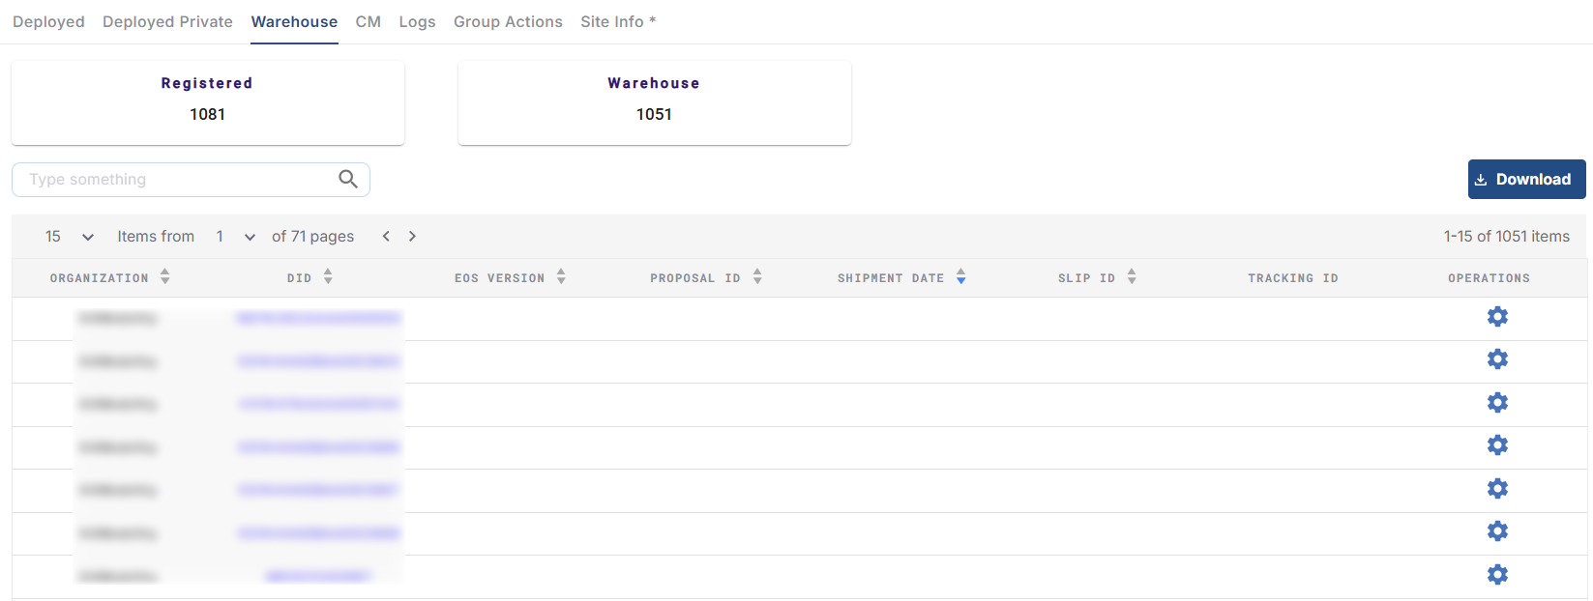The image size is (1593, 601).
Task: Open operations gear in fourth row
Action: (1497, 445)
